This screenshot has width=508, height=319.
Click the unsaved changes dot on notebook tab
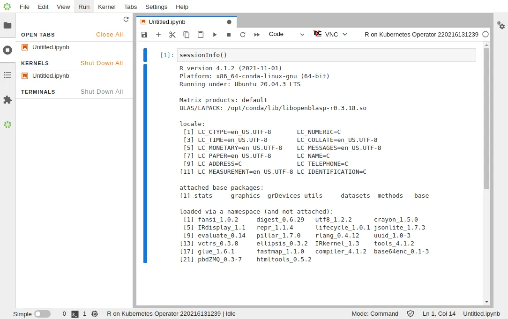[229, 22]
